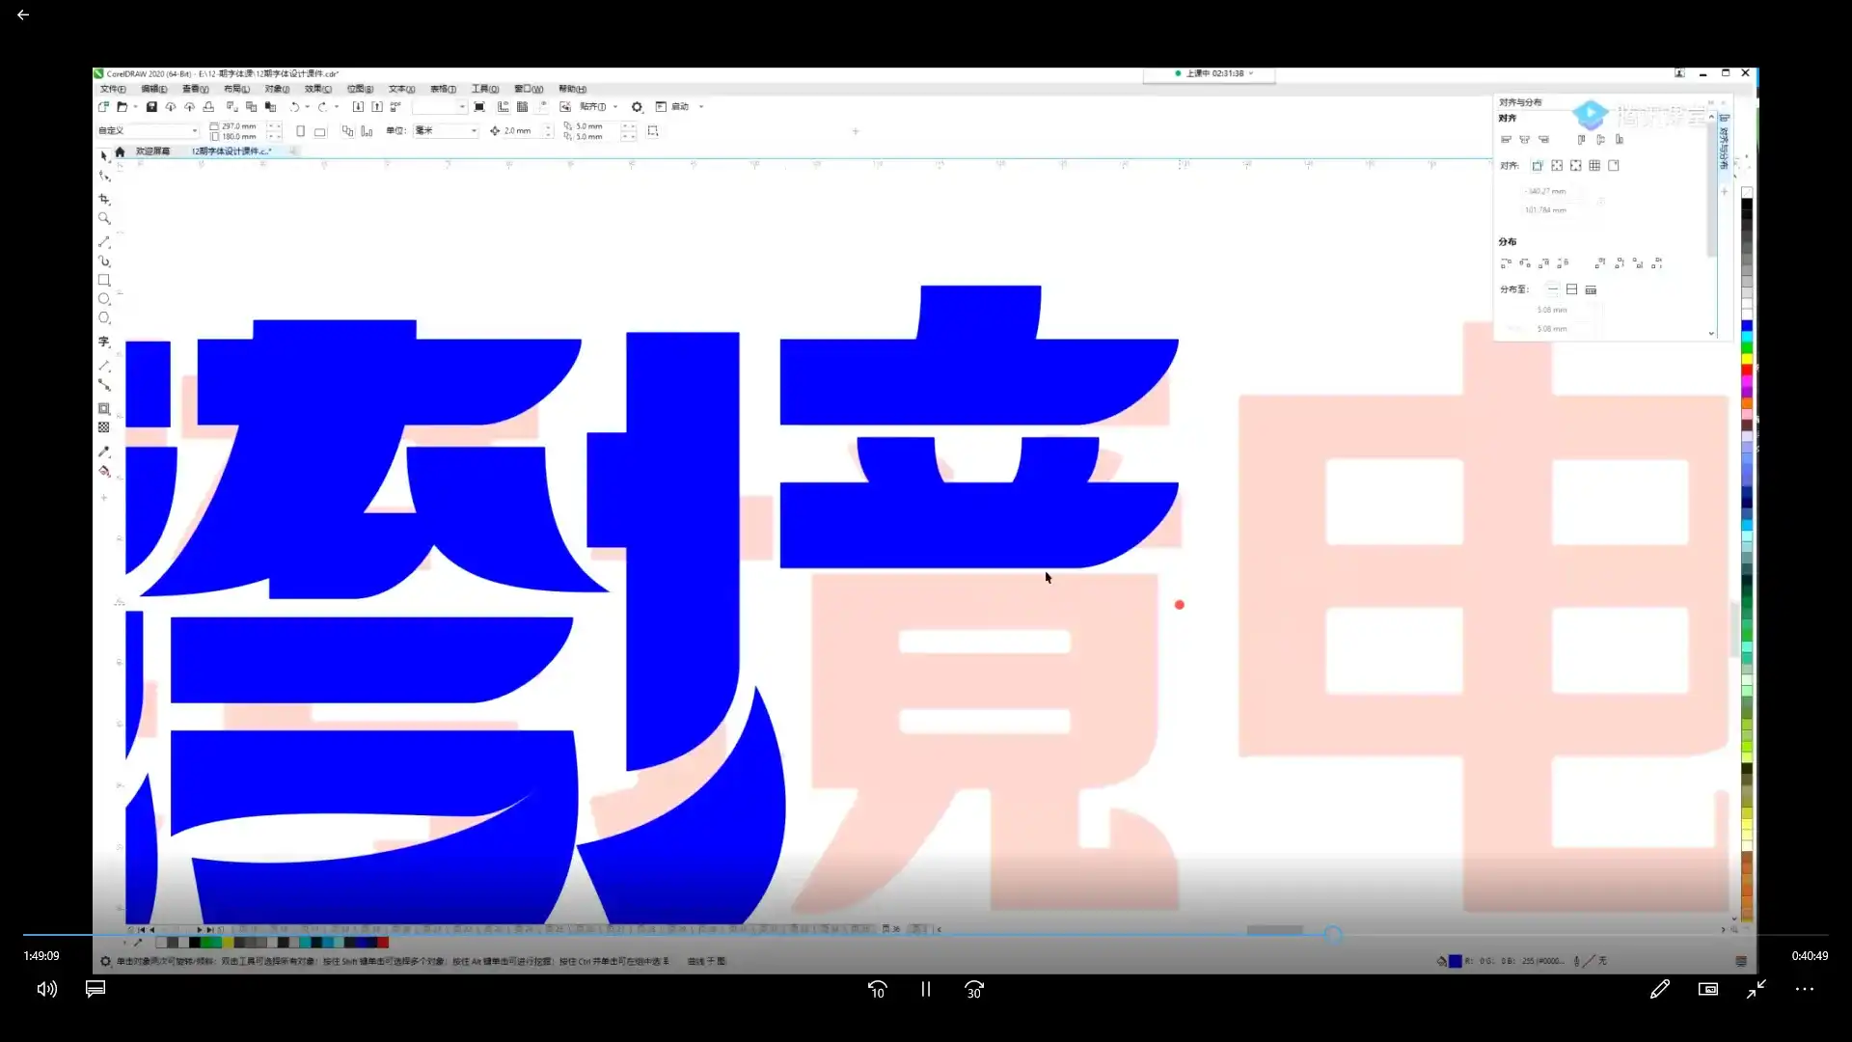Switch to the 12期字体设计课件 document tab
This screenshot has width=1852, height=1042.
coord(231,151)
